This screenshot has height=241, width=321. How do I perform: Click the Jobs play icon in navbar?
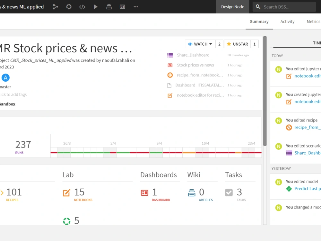[95, 7]
